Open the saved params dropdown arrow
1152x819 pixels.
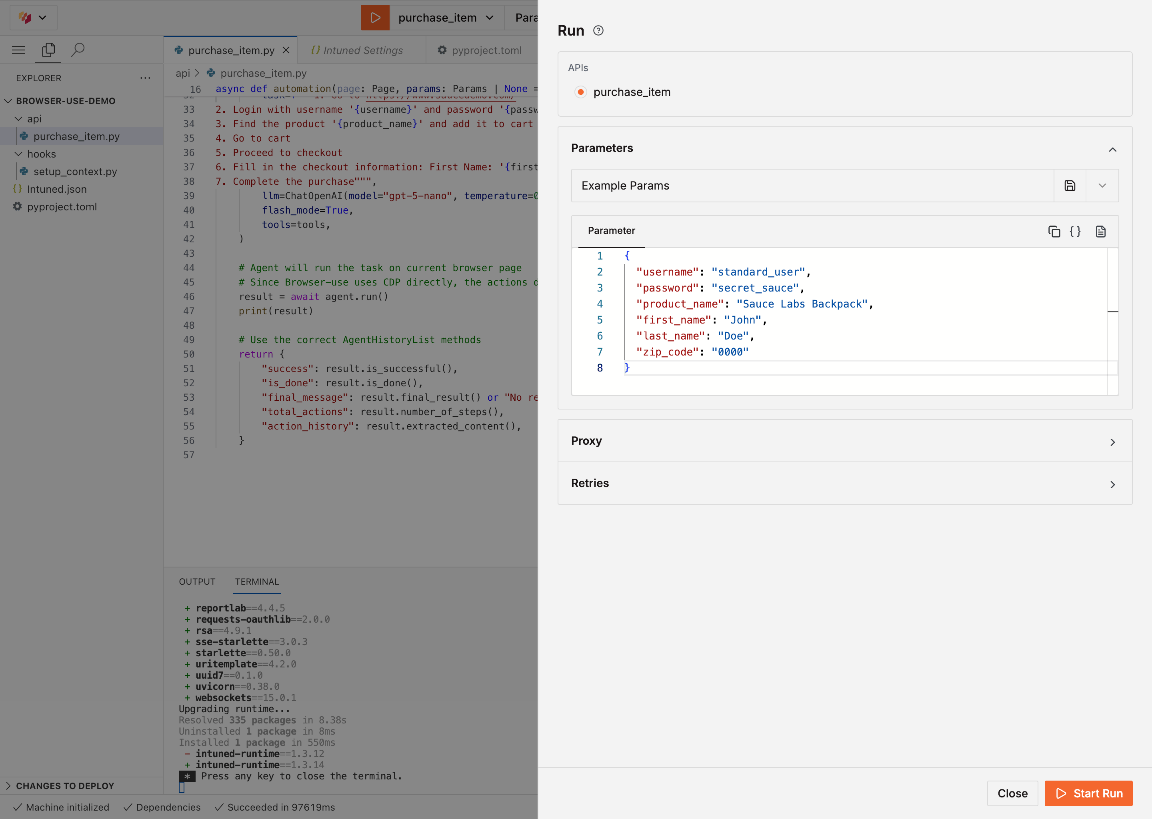point(1102,186)
